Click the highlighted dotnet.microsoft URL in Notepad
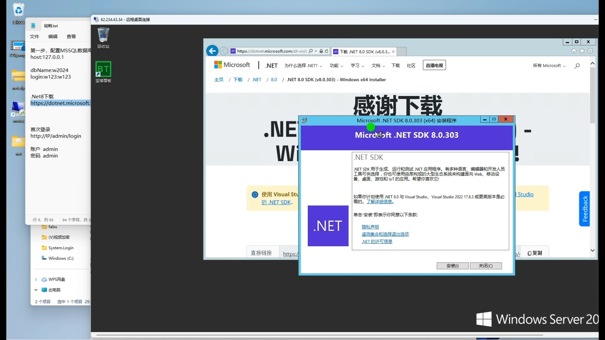This screenshot has height=340, width=605. click(60, 103)
